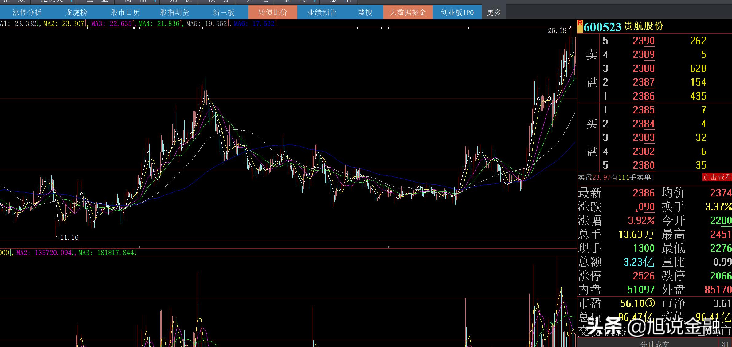Click the 分时成交 panel header
The width and height of the screenshot is (732, 347).
(x=655, y=344)
